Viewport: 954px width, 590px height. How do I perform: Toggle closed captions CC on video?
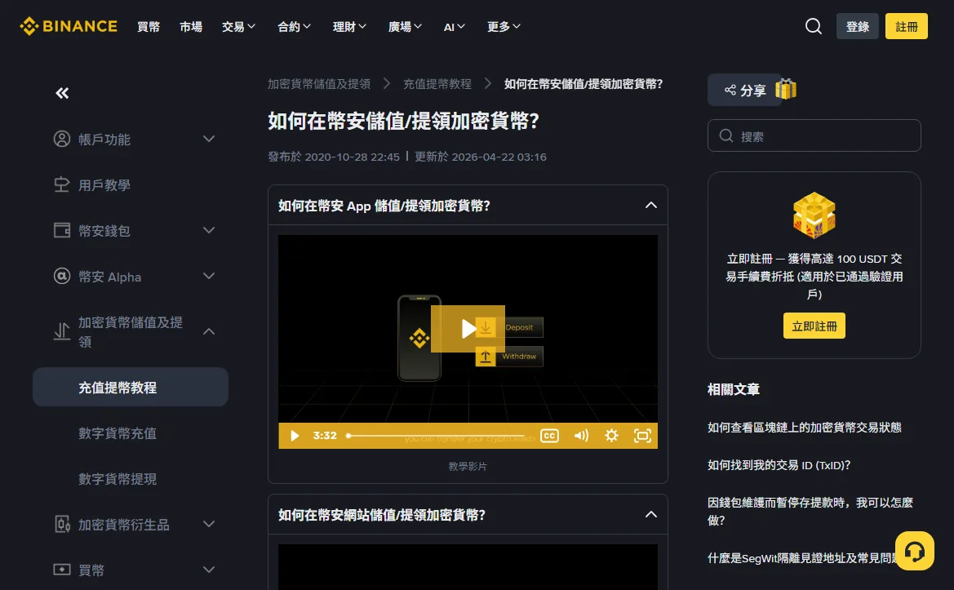[x=549, y=436]
